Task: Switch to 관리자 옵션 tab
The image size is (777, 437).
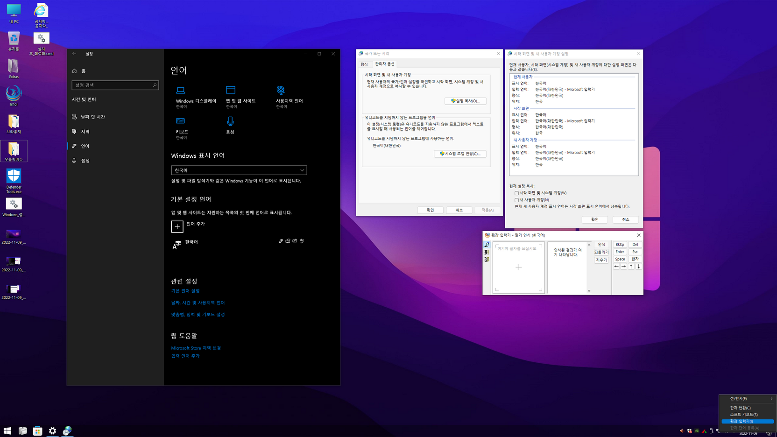Action: click(385, 64)
